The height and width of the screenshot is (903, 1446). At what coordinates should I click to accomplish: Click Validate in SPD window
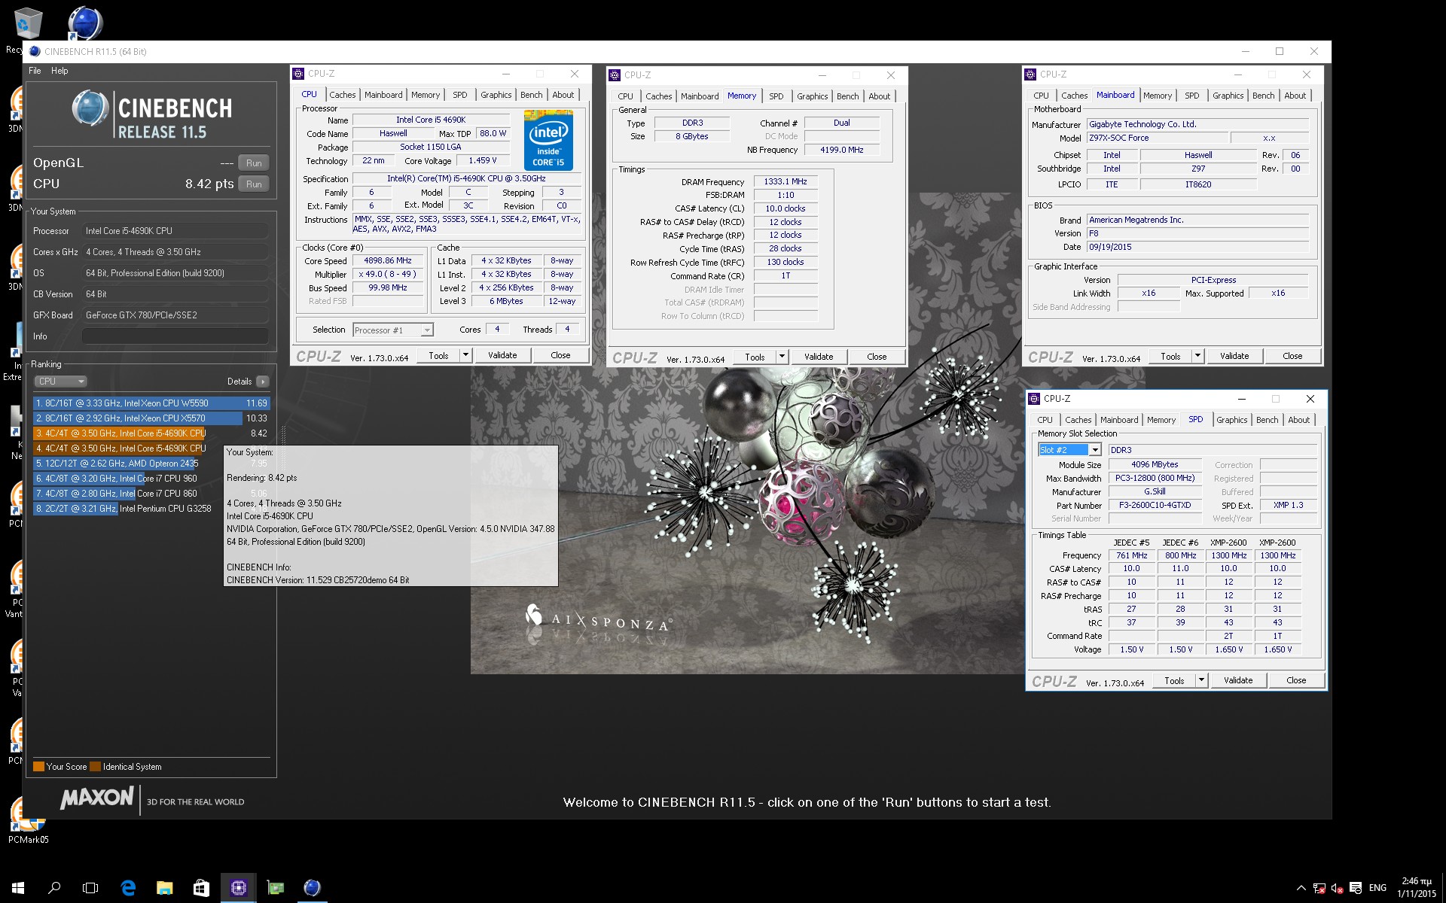click(x=1238, y=680)
